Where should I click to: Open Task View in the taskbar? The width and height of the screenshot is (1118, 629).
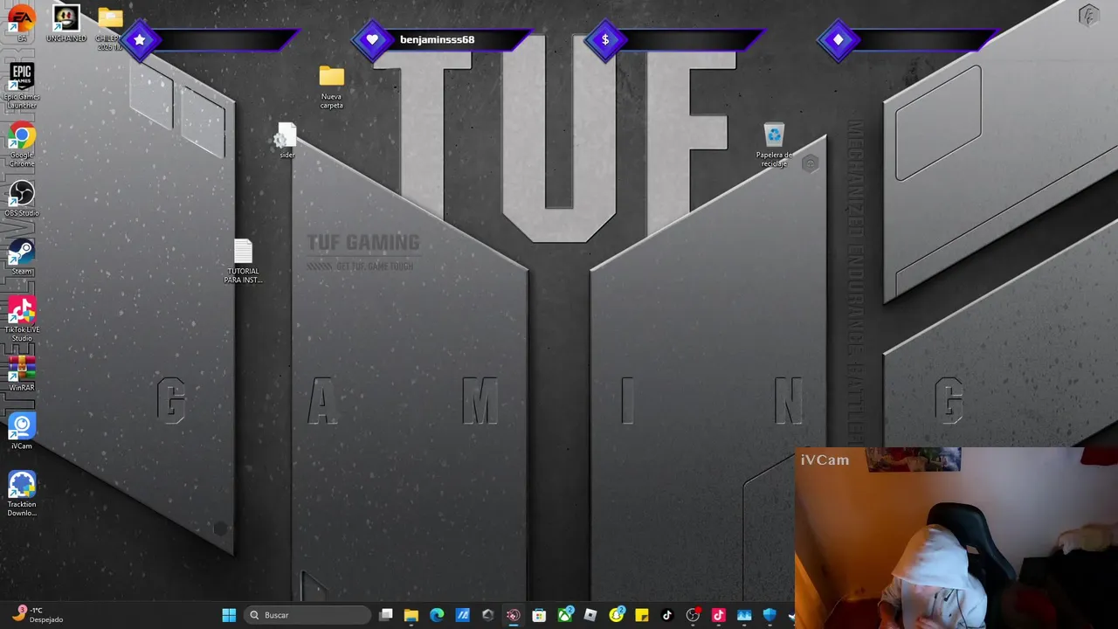[386, 615]
